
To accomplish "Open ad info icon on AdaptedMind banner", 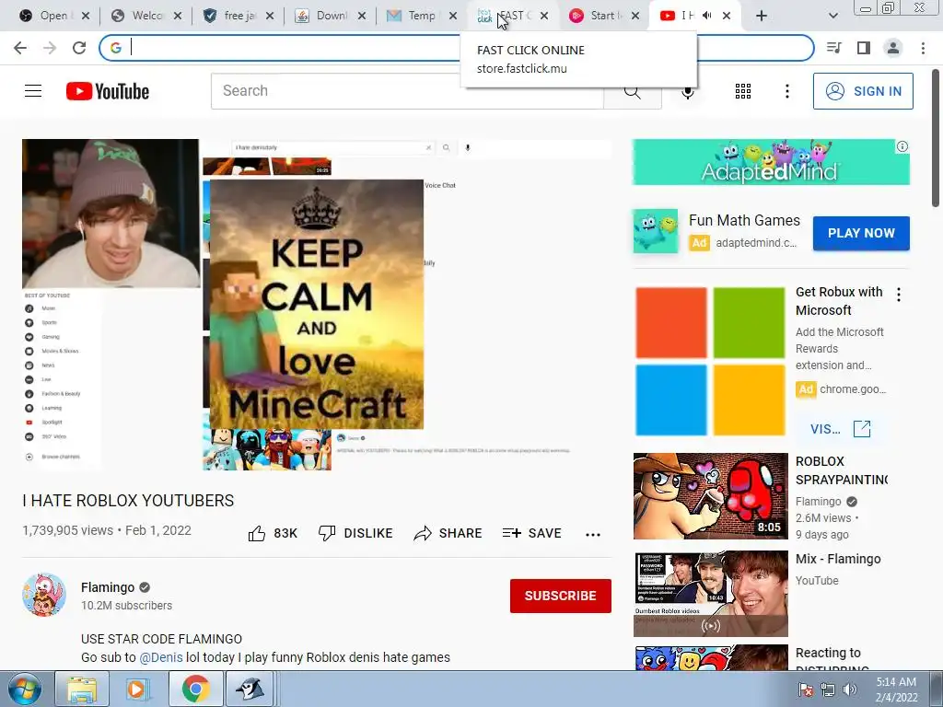I will coord(902,146).
